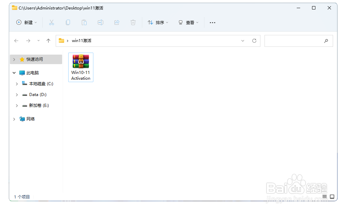Open the 查看 (View) dropdown

(x=188, y=22)
